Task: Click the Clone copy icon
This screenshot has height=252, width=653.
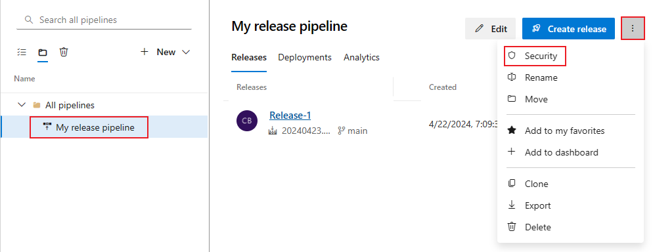Action: (x=512, y=183)
